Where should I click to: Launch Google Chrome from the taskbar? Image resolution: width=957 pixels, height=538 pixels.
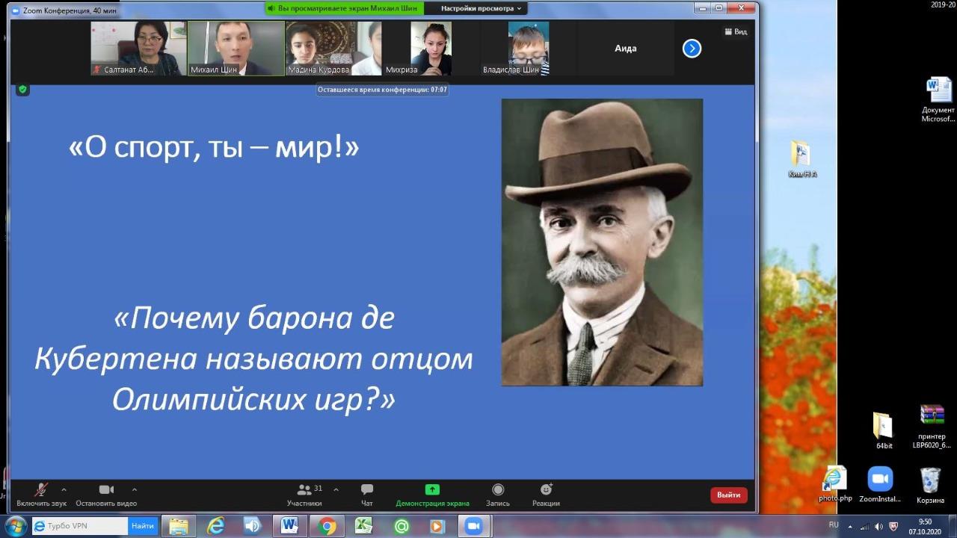(327, 526)
